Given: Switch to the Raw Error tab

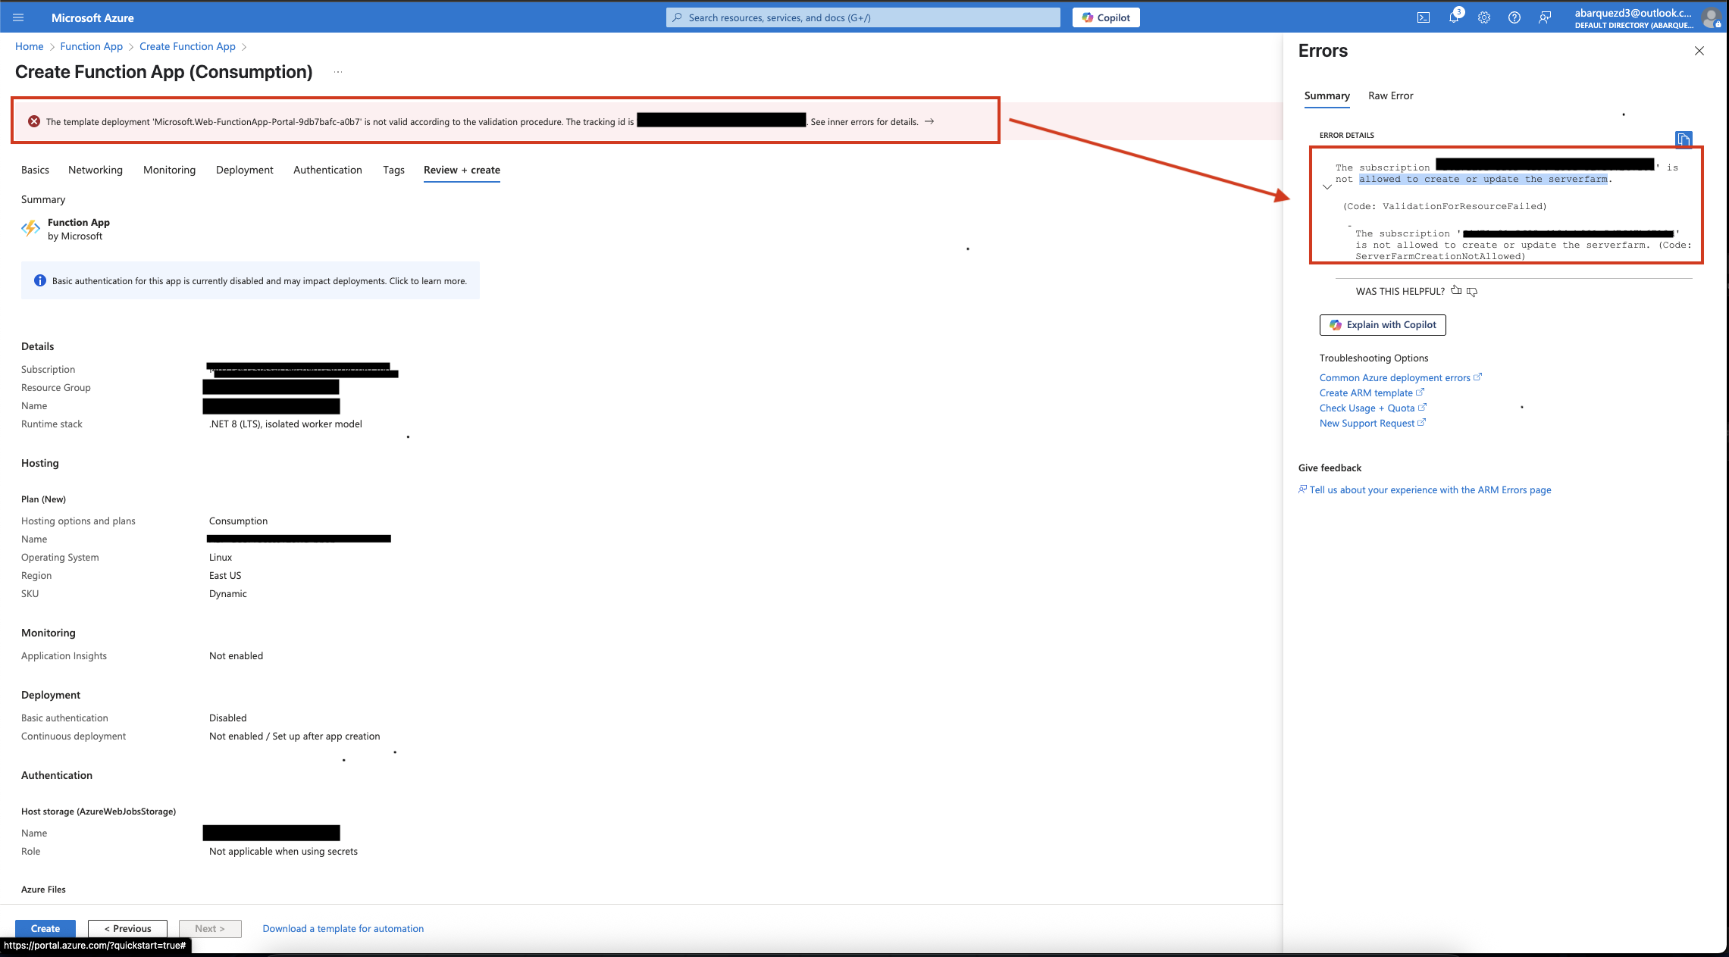Looking at the screenshot, I should click(1390, 95).
